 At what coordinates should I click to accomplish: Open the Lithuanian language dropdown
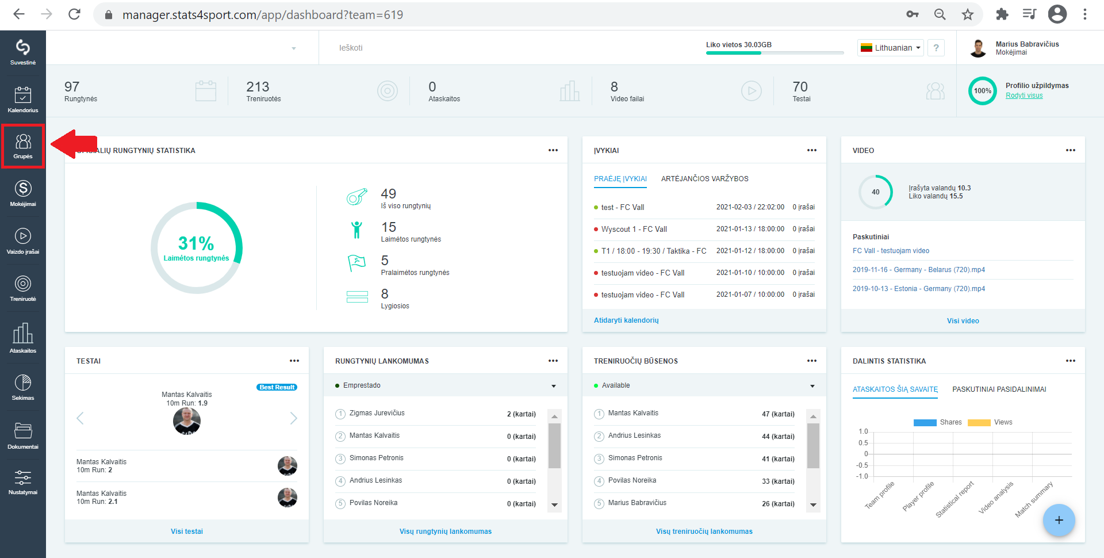click(891, 48)
